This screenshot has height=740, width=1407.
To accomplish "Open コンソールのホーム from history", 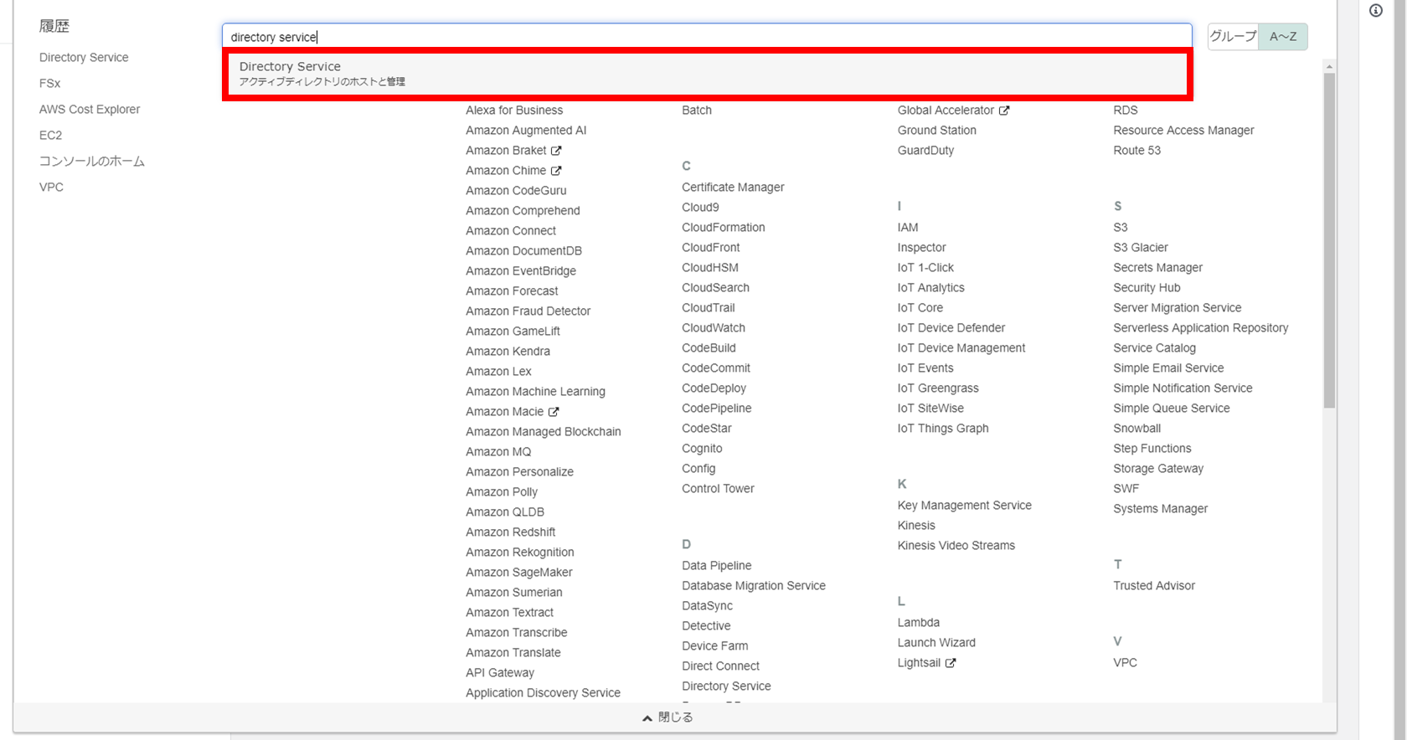I will click(92, 162).
